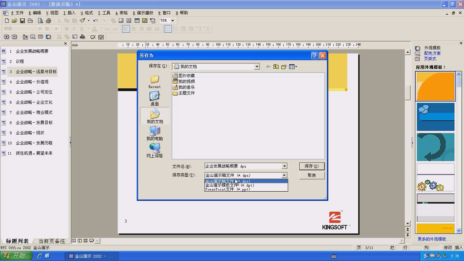464x261 pixels.
Task: Click the 取消 button
Action: tap(312, 175)
